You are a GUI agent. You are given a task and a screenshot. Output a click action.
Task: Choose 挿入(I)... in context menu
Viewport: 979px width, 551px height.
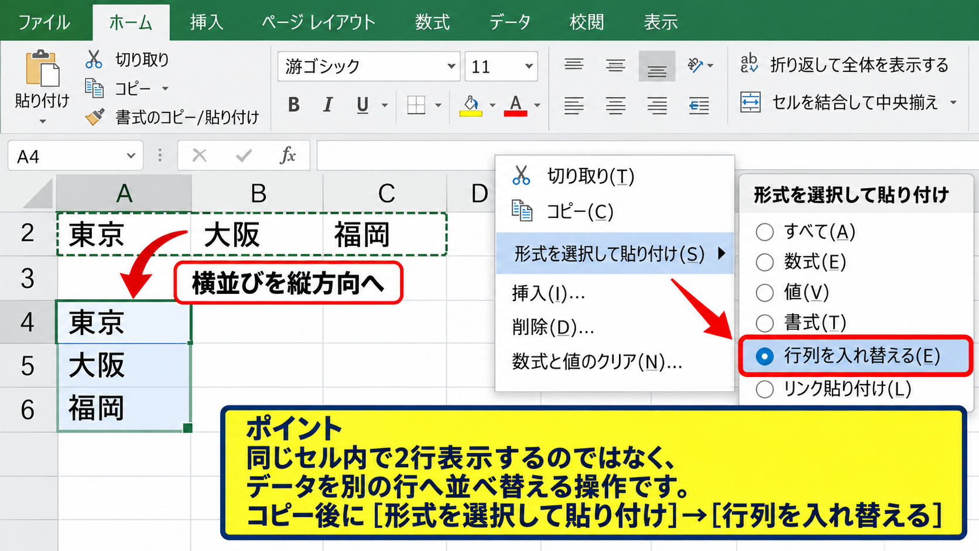coord(614,293)
